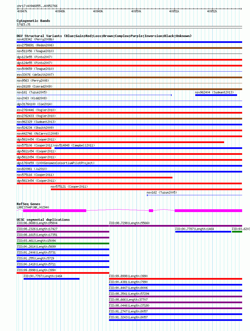This screenshot has height=331, width=250.
Task: Open the DGV Structural Variants track title
Action: tap(104, 36)
